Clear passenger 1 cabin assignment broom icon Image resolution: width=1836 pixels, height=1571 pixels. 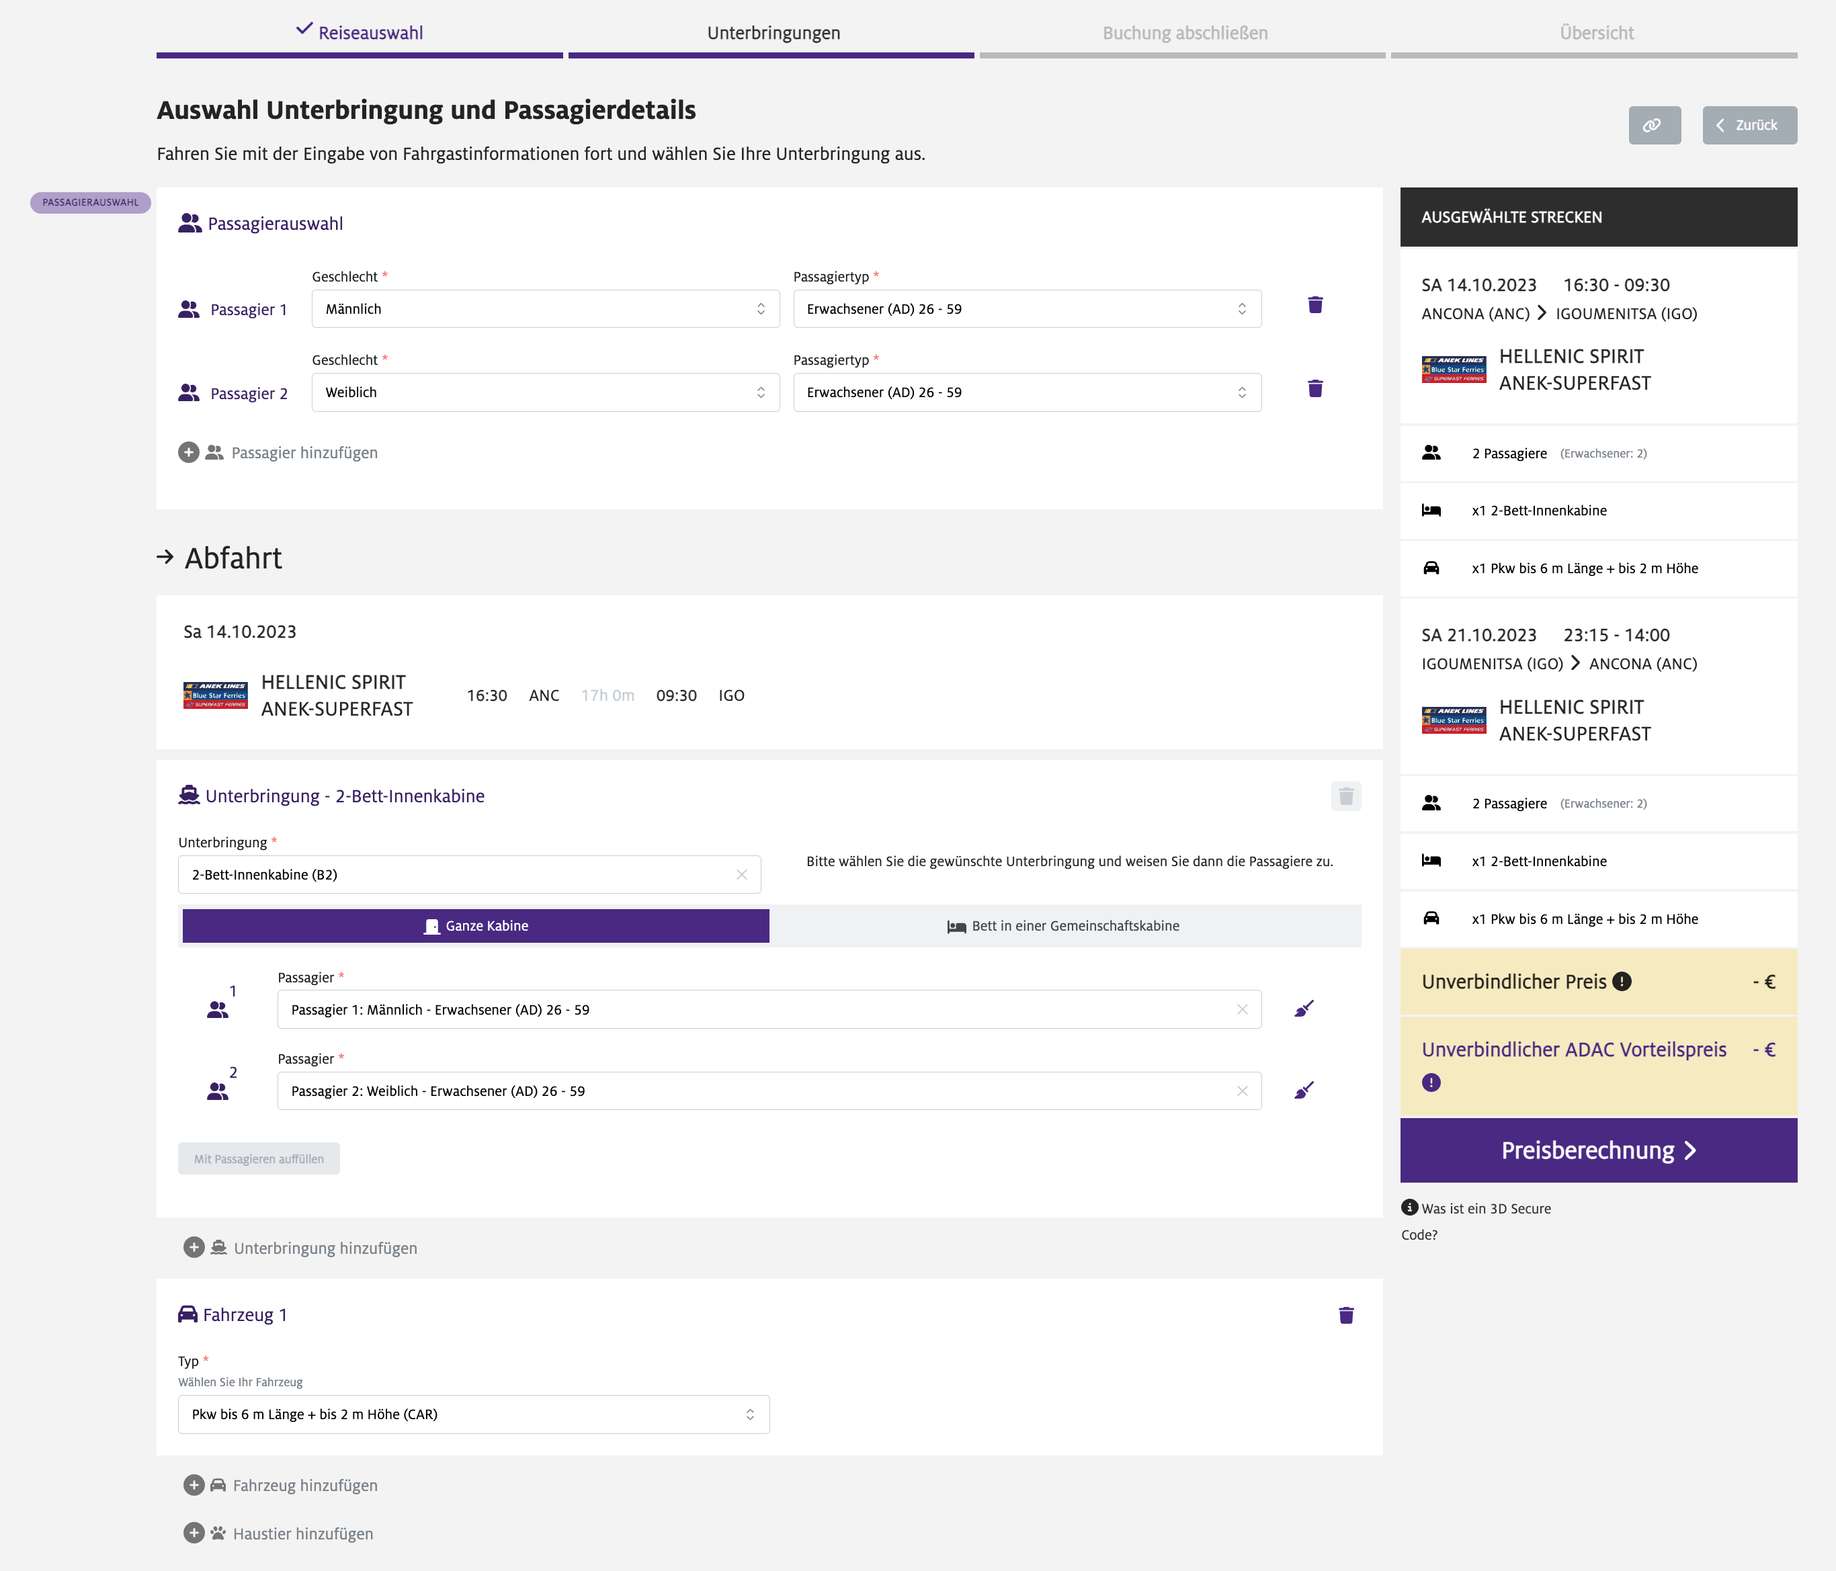click(x=1304, y=1009)
